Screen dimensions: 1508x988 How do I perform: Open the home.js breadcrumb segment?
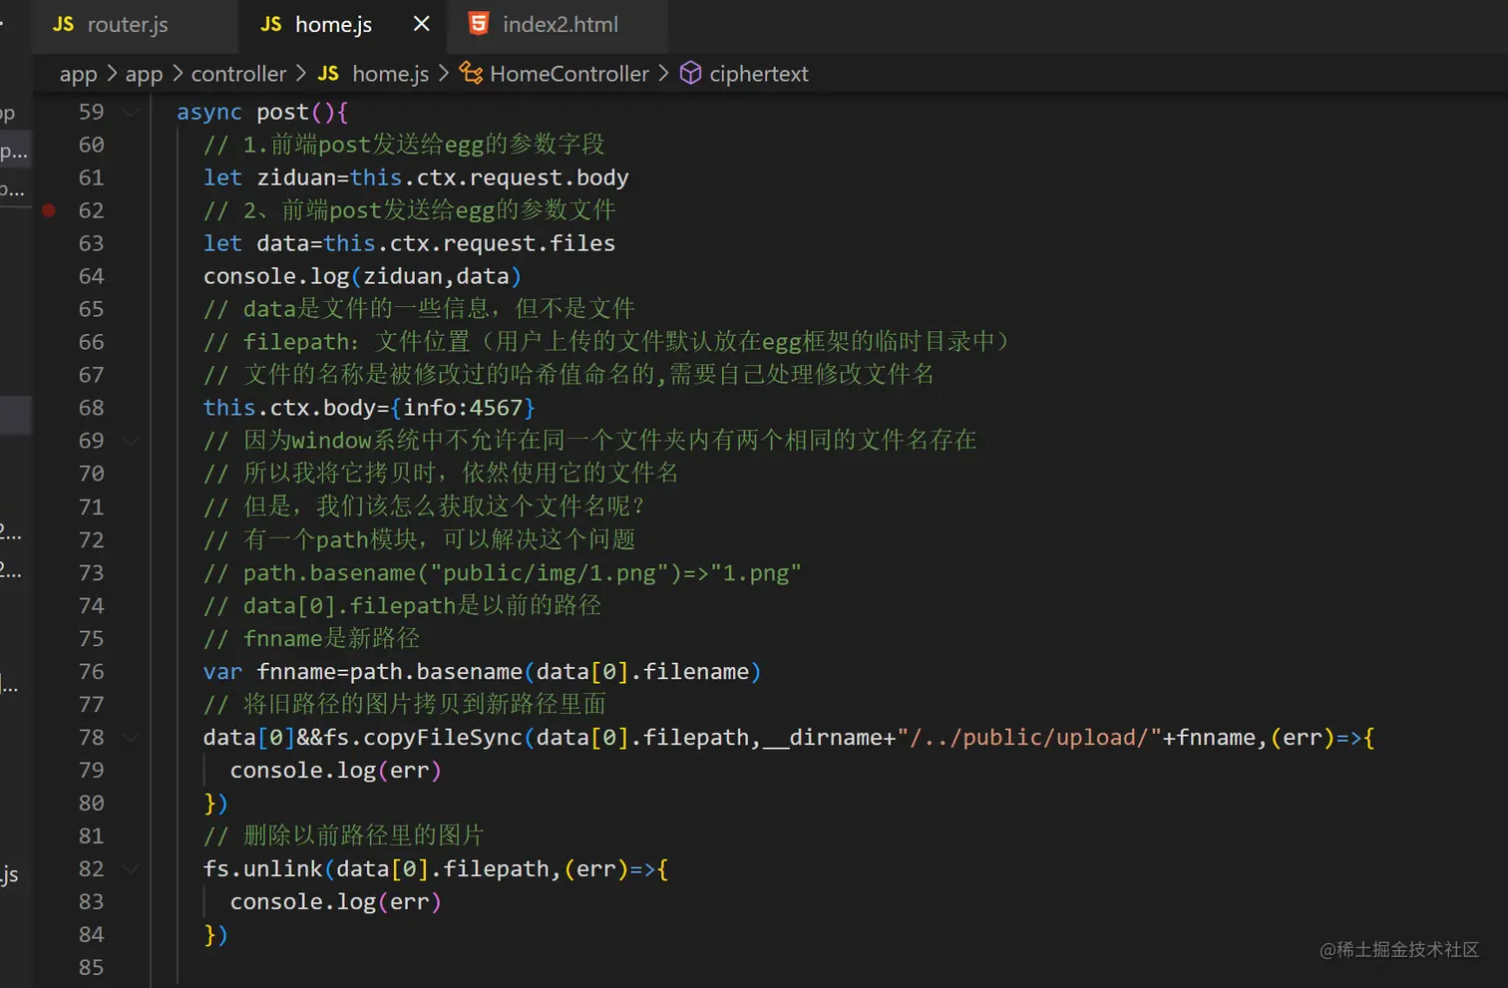tap(391, 74)
